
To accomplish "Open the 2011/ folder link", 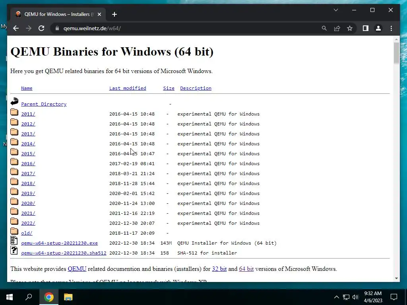I will 28,114.
